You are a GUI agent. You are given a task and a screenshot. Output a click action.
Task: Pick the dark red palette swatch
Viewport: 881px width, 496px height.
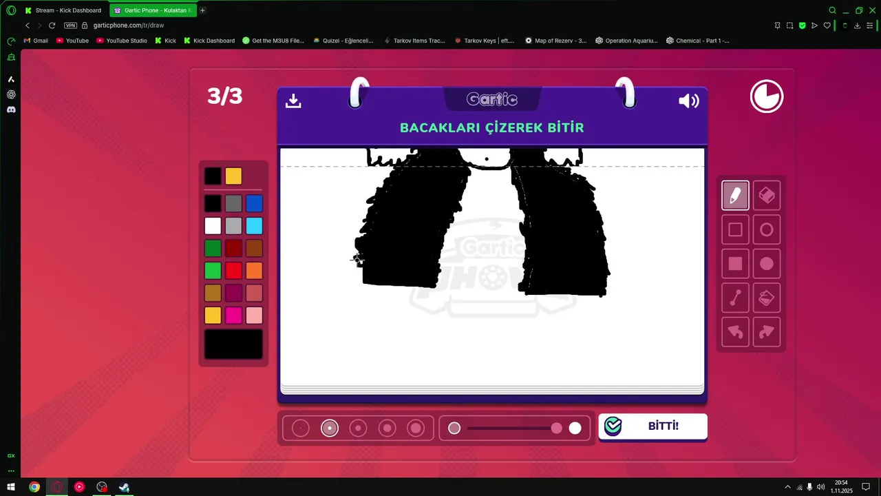233,248
